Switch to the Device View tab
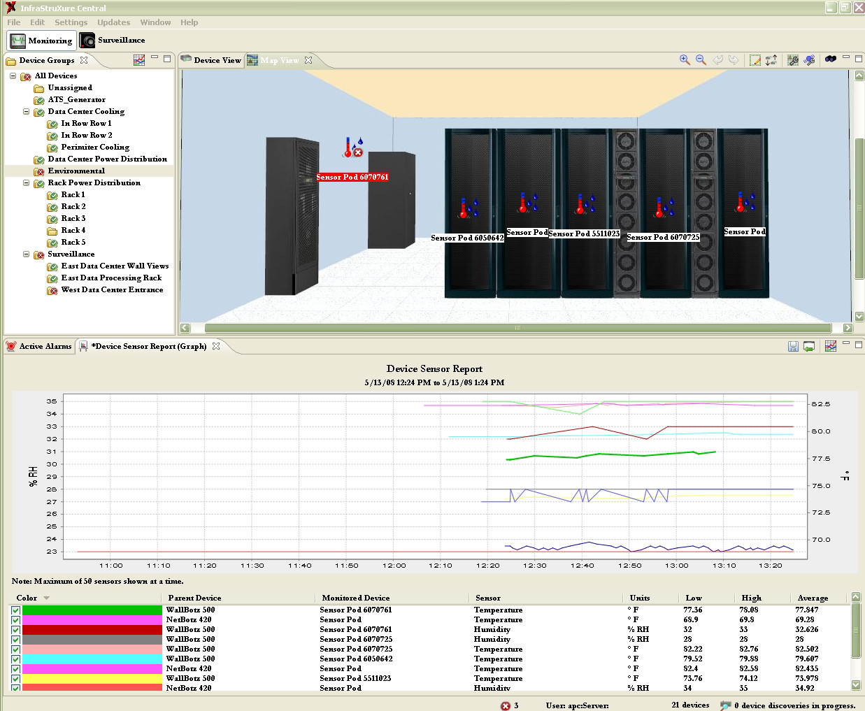This screenshot has width=865, height=711. click(211, 60)
